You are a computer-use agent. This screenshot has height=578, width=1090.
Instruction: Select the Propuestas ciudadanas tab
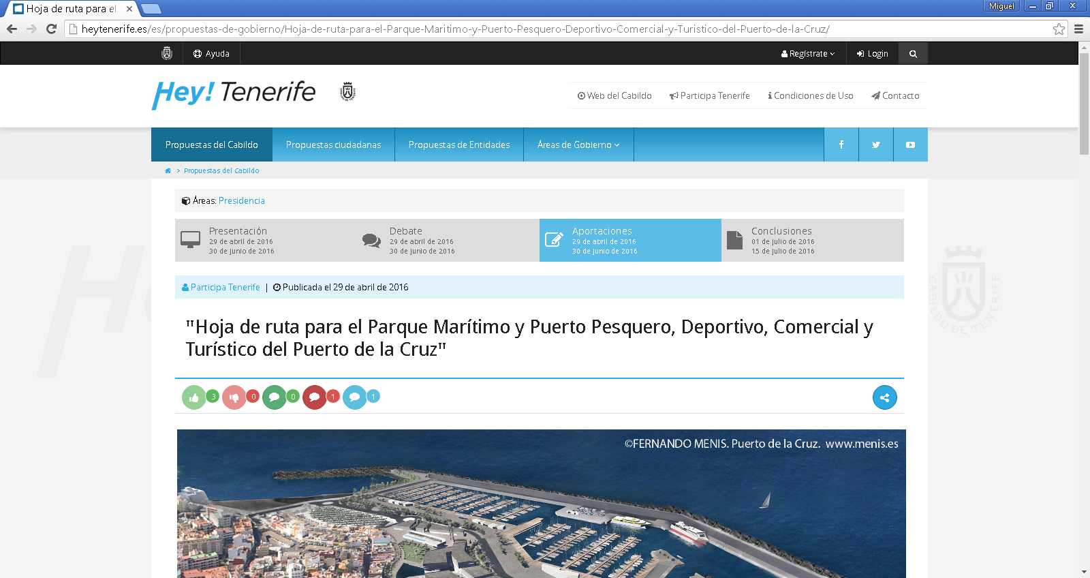coord(333,144)
